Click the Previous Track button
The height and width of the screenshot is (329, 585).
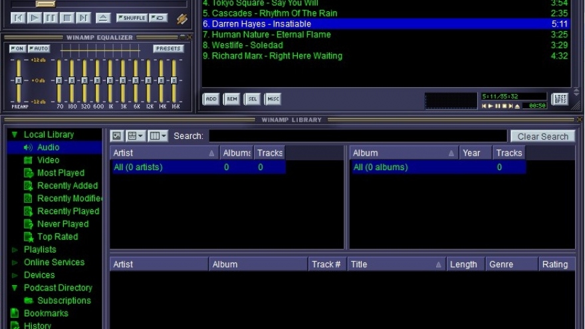click(x=19, y=18)
